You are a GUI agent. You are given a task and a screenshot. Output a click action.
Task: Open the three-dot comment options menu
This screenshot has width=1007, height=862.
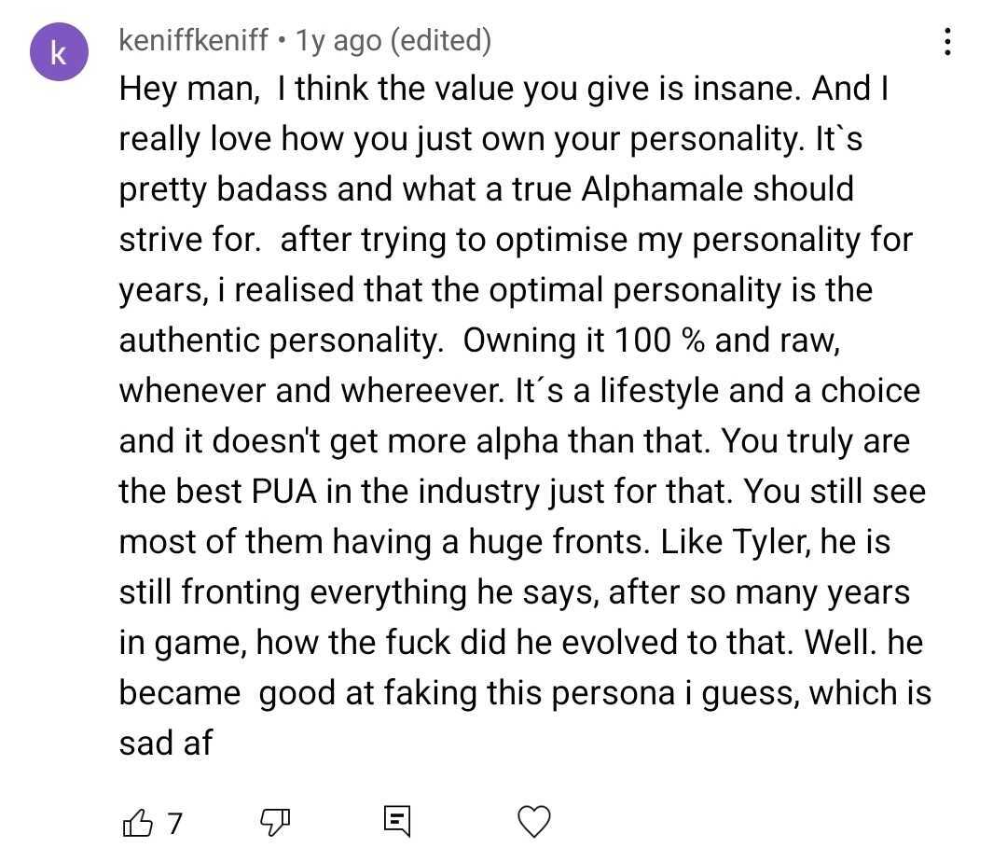[948, 42]
